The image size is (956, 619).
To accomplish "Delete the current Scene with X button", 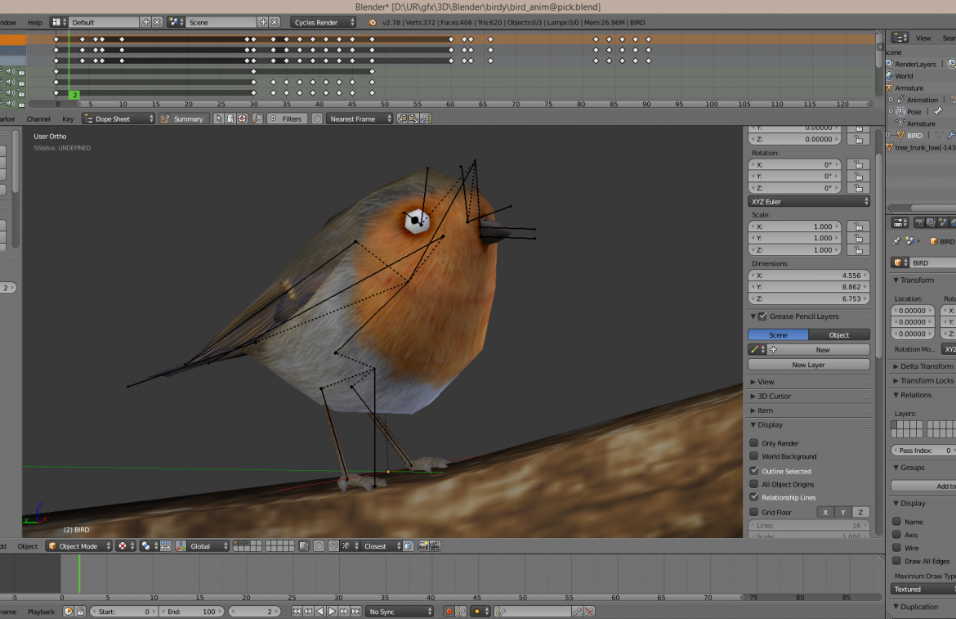I will click(x=275, y=22).
